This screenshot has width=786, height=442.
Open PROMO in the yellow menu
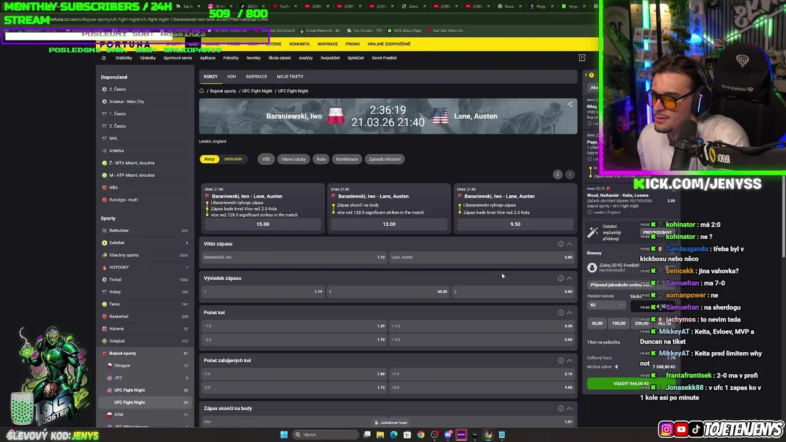pos(352,44)
